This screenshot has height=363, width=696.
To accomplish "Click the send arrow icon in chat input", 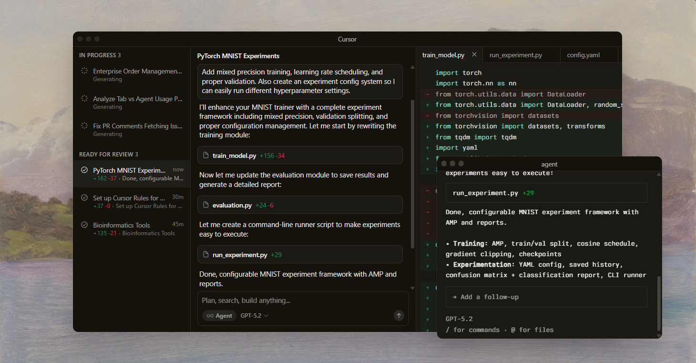I will coord(399,315).
